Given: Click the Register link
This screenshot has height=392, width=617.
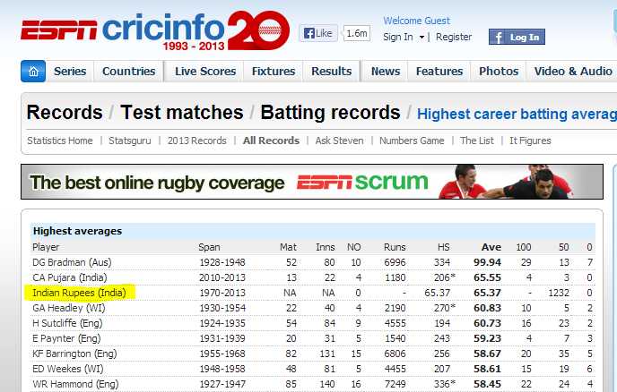Looking at the screenshot, I should point(454,37).
